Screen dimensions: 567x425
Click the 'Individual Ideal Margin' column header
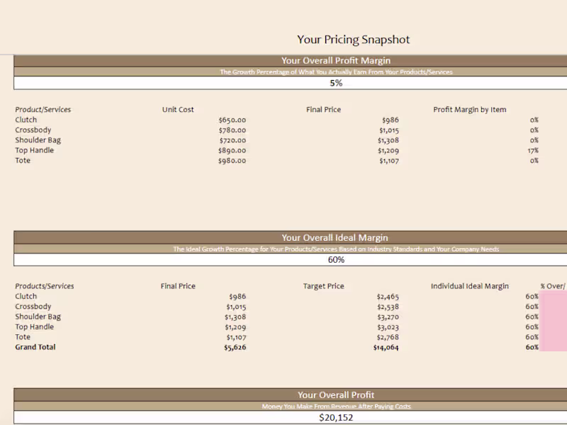pyautogui.click(x=470, y=286)
